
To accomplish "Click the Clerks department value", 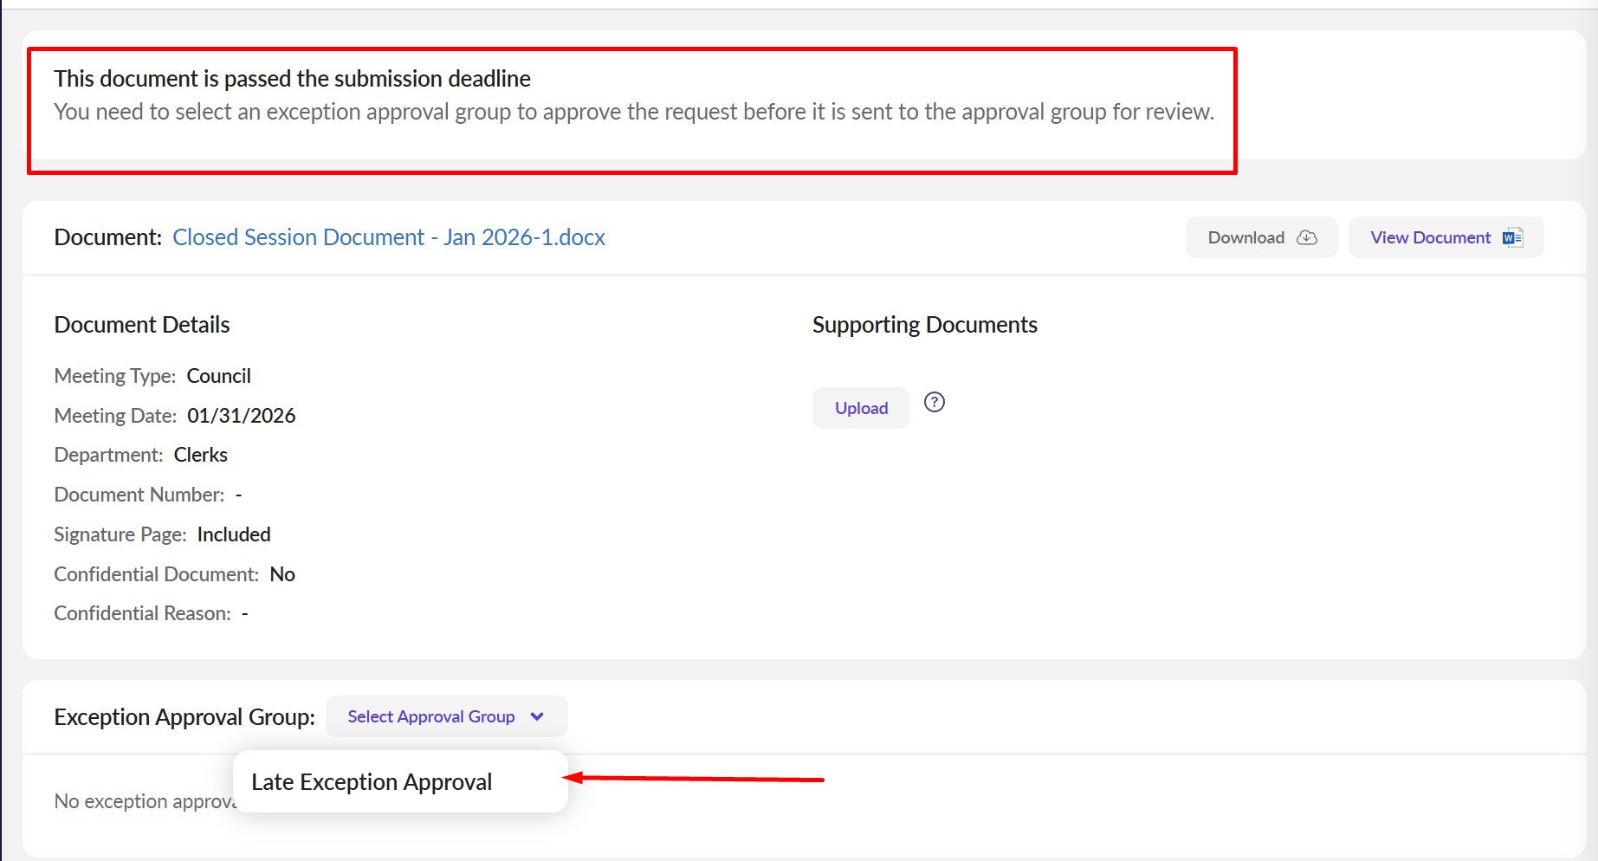I will [200, 455].
